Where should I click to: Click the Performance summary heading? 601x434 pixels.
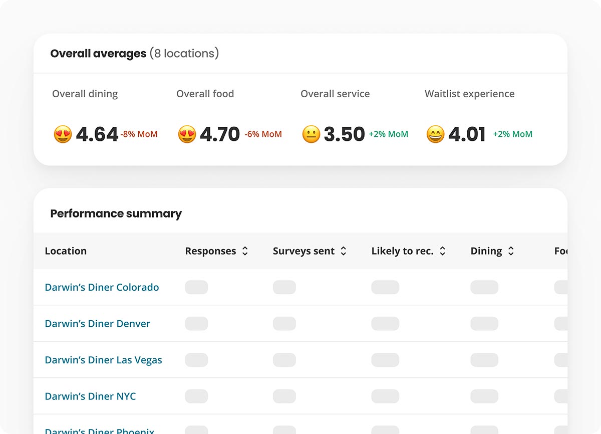click(116, 213)
